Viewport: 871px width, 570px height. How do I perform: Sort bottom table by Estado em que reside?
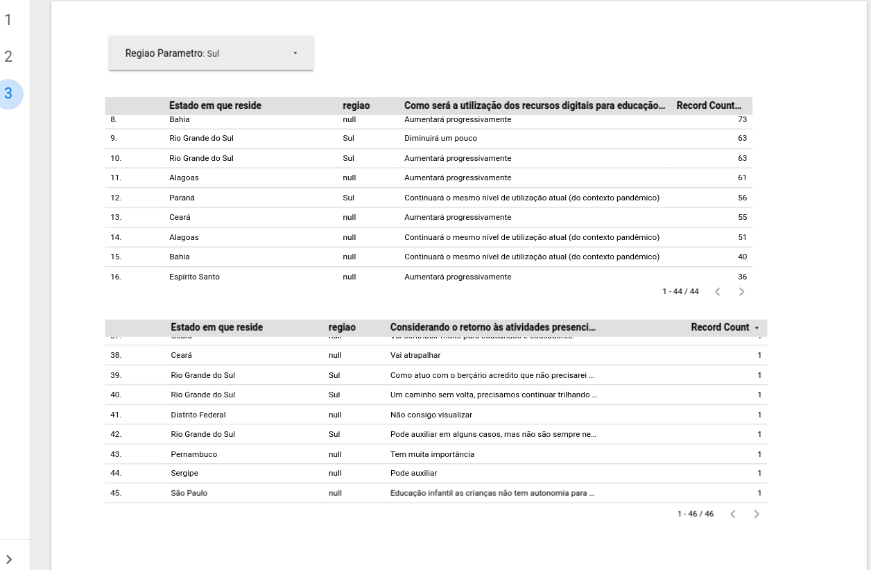216,327
